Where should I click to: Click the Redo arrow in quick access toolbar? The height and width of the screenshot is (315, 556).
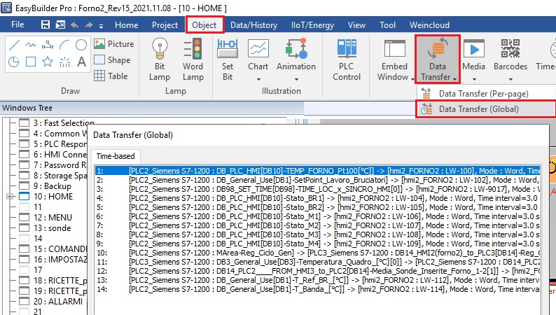pos(89,24)
